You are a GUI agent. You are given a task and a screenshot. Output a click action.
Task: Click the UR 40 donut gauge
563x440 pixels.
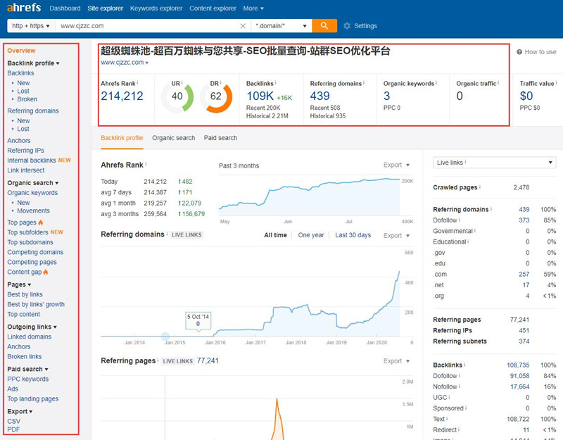pos(177,96)
